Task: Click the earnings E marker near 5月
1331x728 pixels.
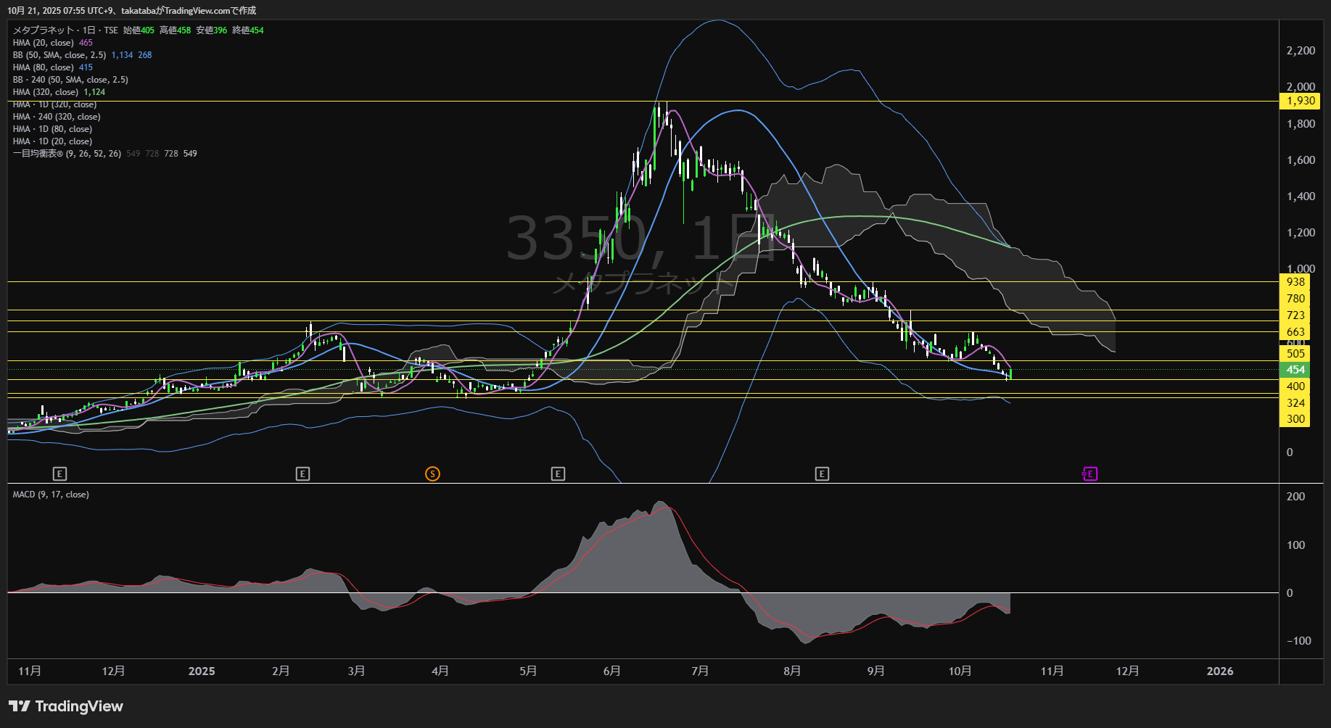Action: [558, 474]
